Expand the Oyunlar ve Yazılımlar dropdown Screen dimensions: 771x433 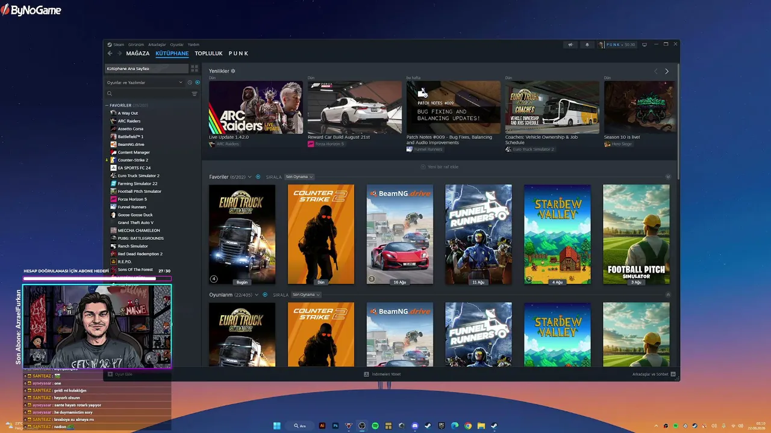[x=145, y=82]
